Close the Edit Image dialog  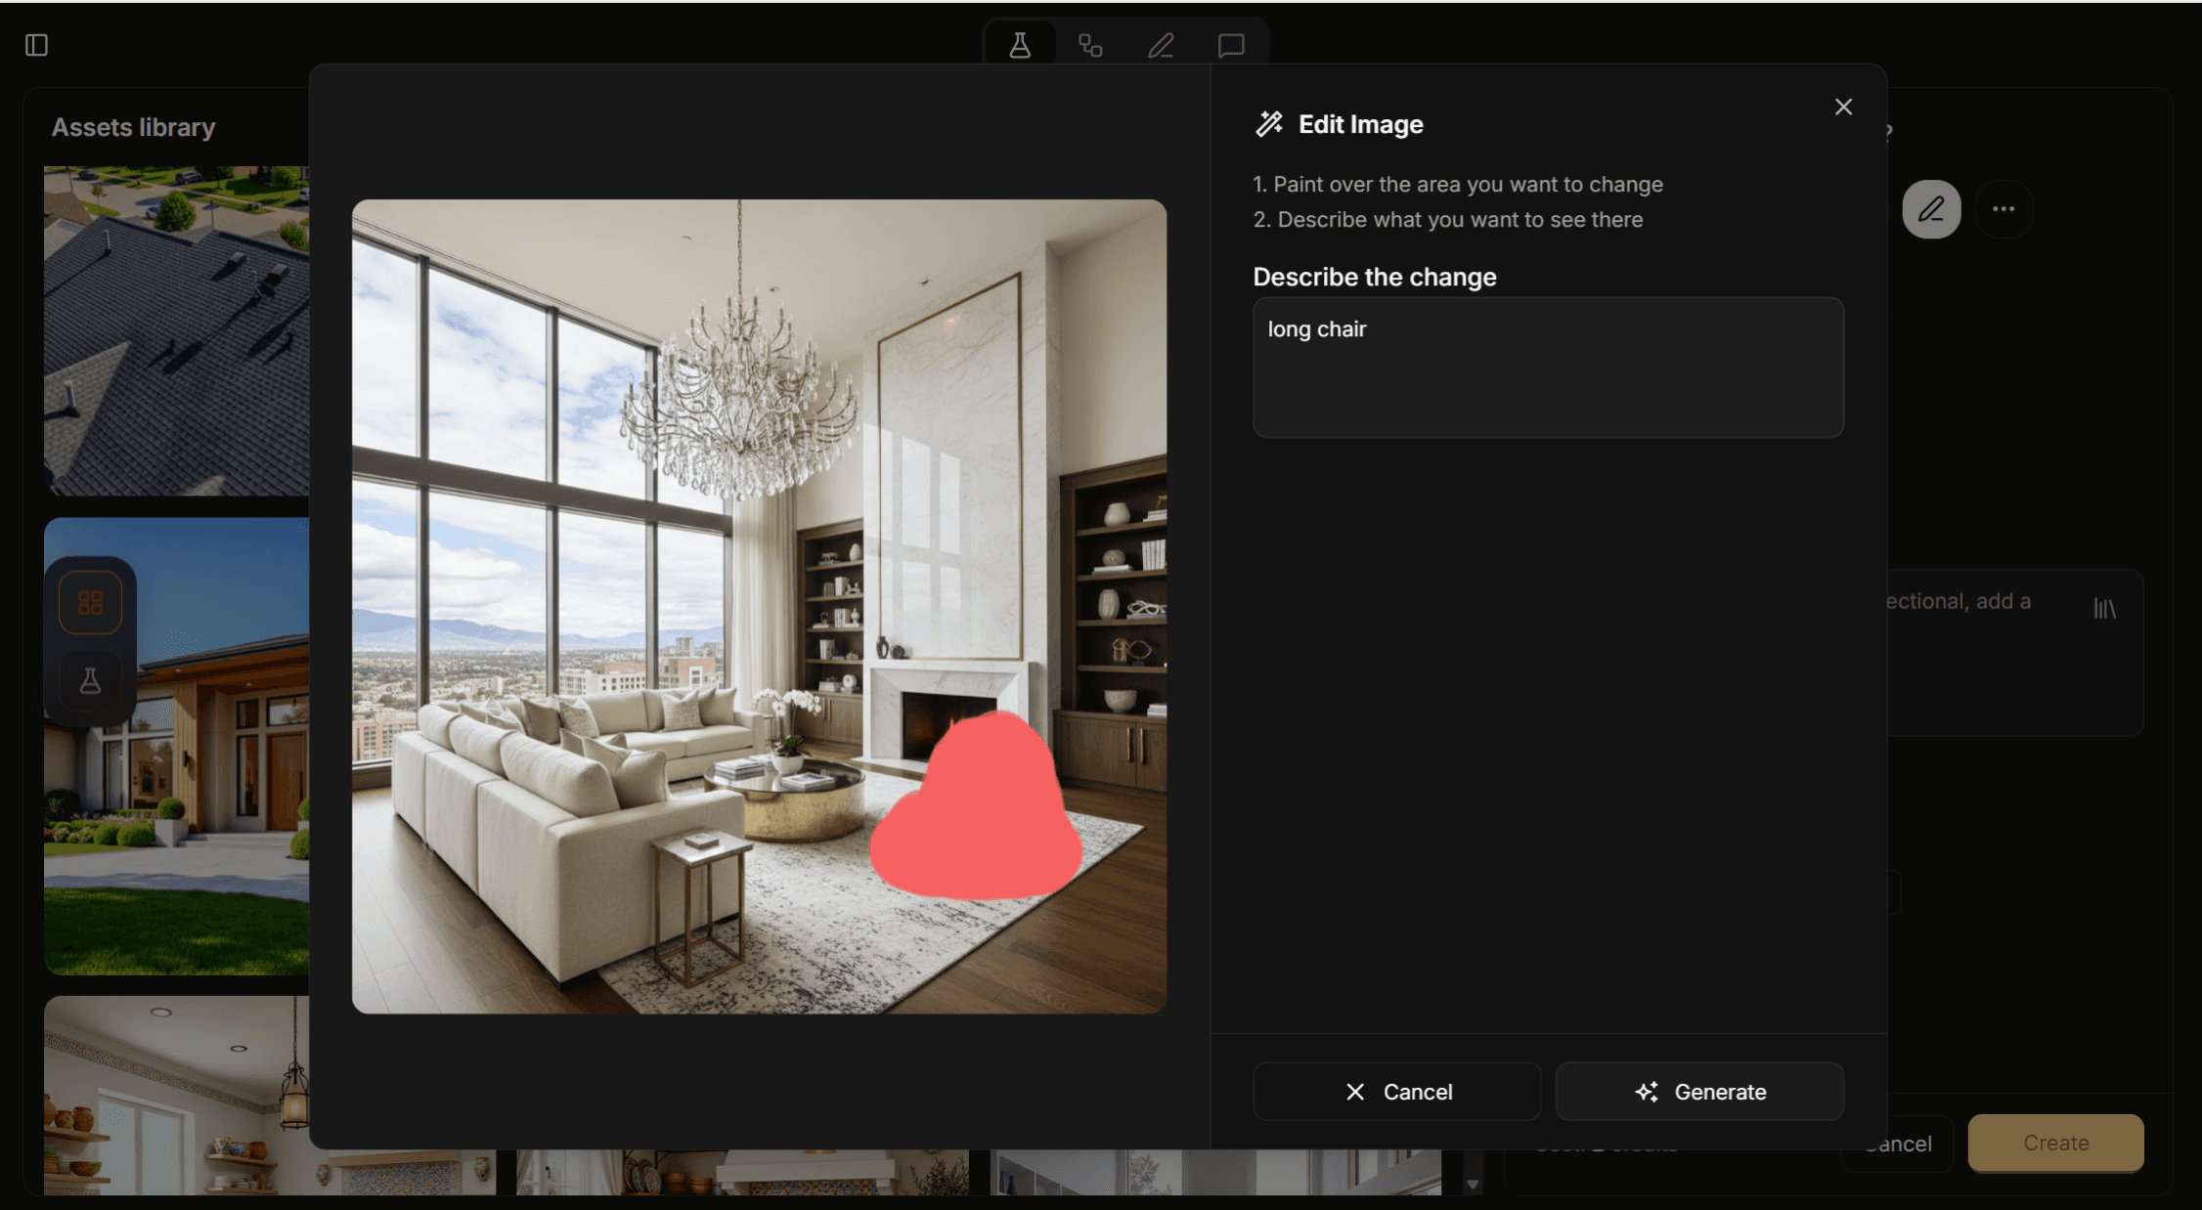pyautogui.click(x=1843, y=106)
